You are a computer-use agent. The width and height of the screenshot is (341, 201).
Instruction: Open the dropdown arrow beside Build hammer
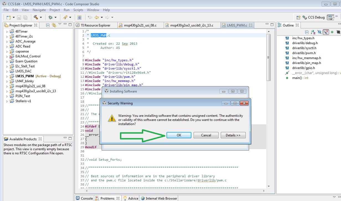tap(41, 17)
